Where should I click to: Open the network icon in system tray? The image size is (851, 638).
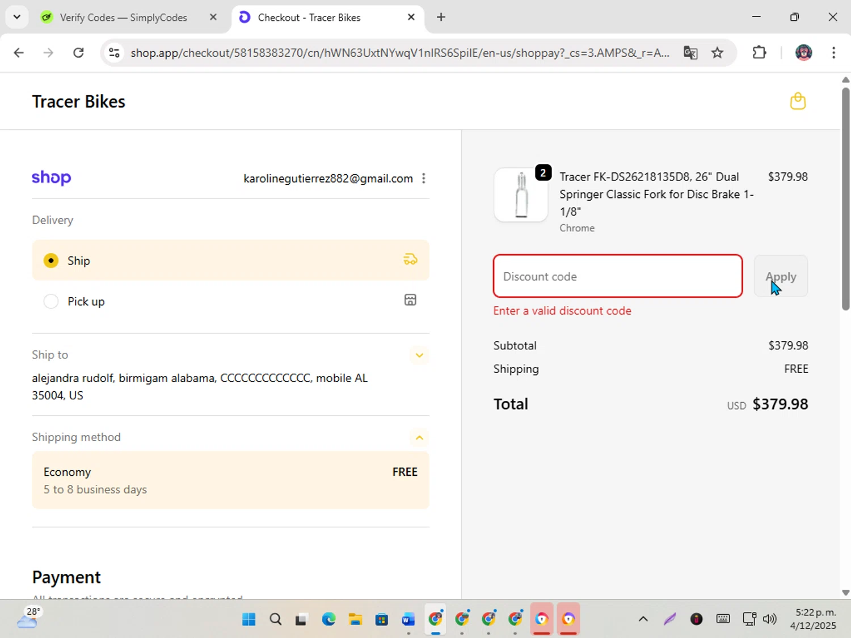coord(749,619)
